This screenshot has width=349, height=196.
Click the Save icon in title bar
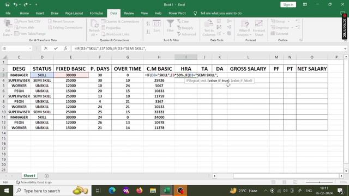point(7,4)
